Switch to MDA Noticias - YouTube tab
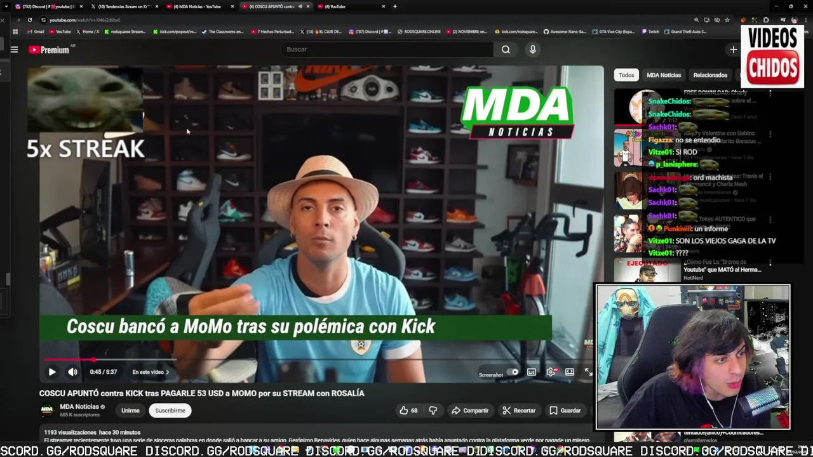 coord(200,6)
